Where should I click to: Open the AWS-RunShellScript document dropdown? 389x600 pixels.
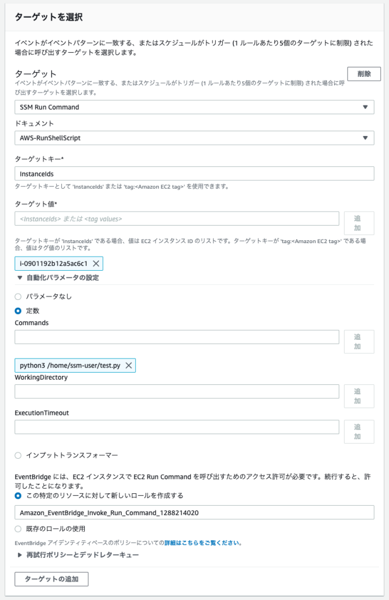(x=194, y=138)
